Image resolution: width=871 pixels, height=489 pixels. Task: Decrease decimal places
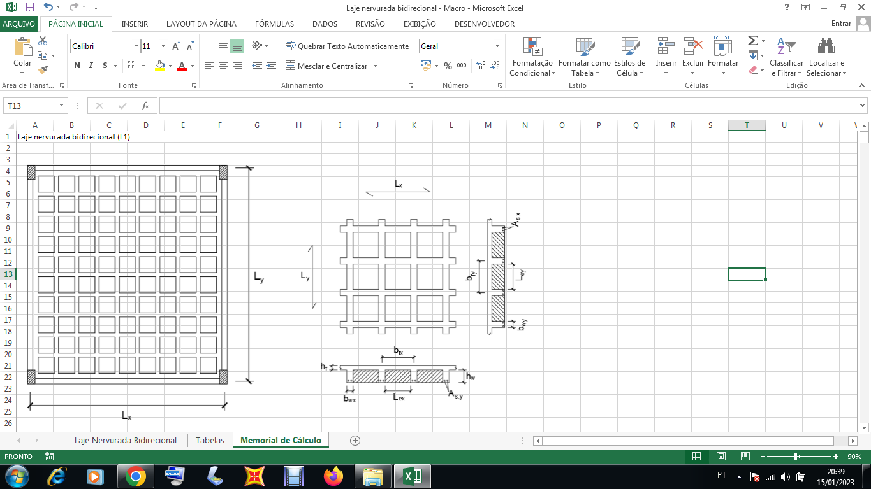[x=495, y=66]
